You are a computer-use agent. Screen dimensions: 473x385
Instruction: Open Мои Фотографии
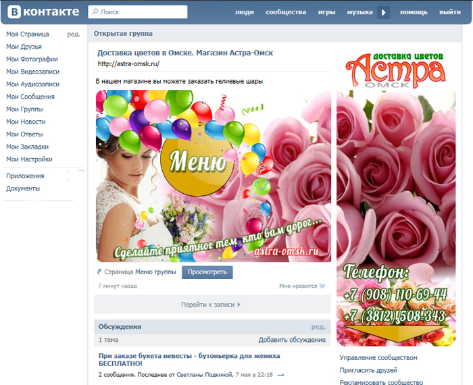click(32, 59)
